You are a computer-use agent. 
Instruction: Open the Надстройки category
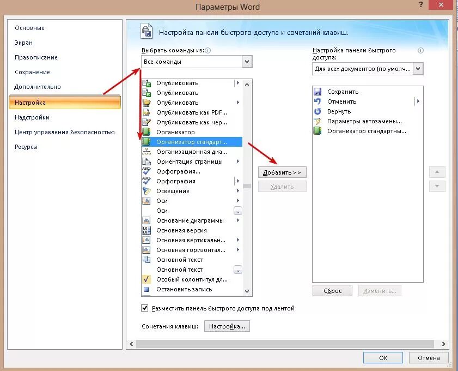click(x=32, y=117)
